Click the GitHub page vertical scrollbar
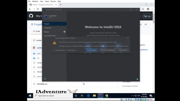Viewport: 180px width, 101px height. tap(154, 18)
